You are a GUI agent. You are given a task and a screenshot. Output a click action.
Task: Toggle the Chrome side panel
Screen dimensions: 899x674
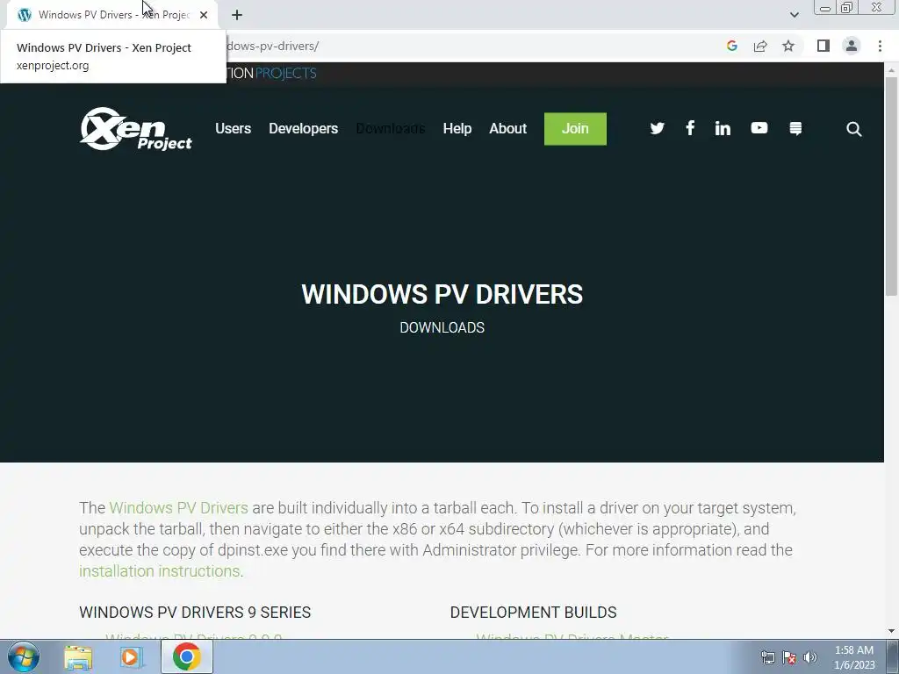pos(823,46)
